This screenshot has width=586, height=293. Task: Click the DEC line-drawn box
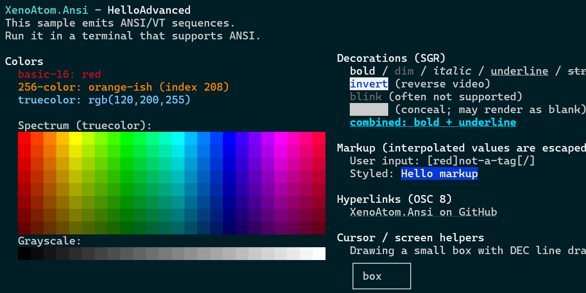[x=381, y=276]
